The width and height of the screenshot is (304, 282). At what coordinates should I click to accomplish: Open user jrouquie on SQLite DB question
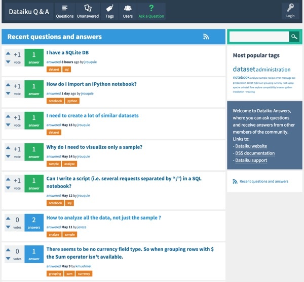(91, 62)
